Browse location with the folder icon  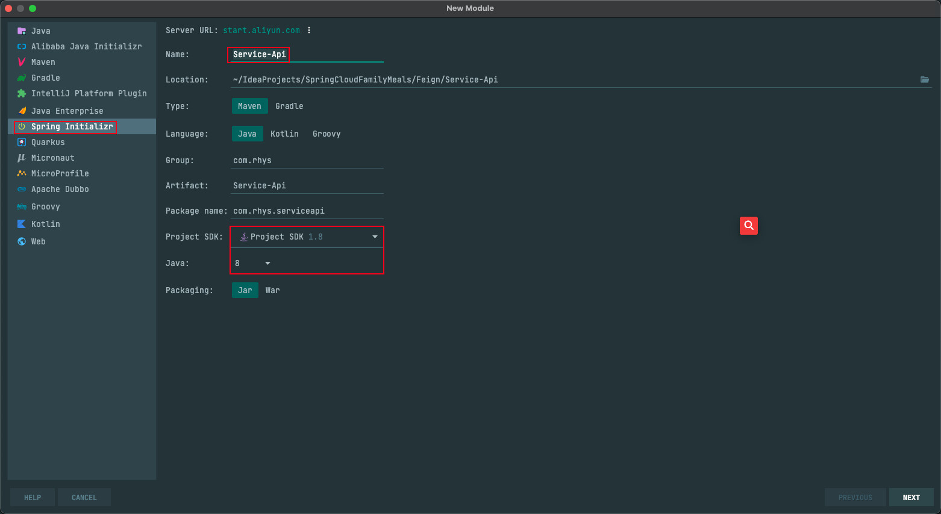pyautogui.click(x=925, y=79)
